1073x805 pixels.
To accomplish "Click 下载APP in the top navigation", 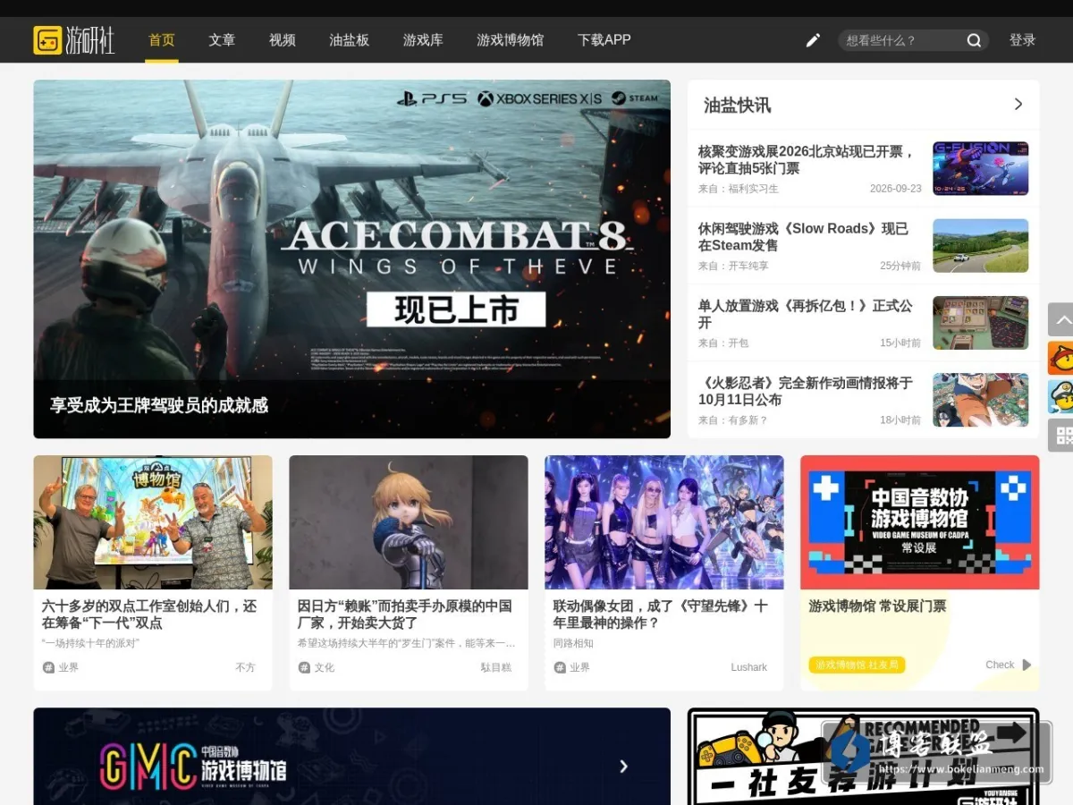I will pos(604,40).
